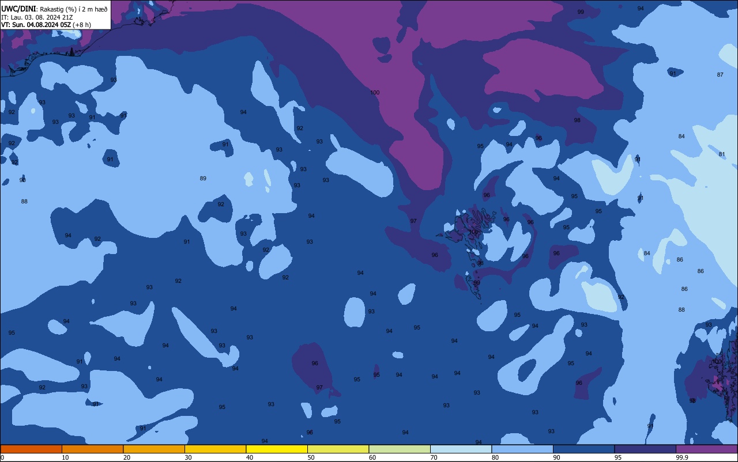Click the pale blue 70–80 legend swatch
738x462 pixels.
[x=461, y=449]
